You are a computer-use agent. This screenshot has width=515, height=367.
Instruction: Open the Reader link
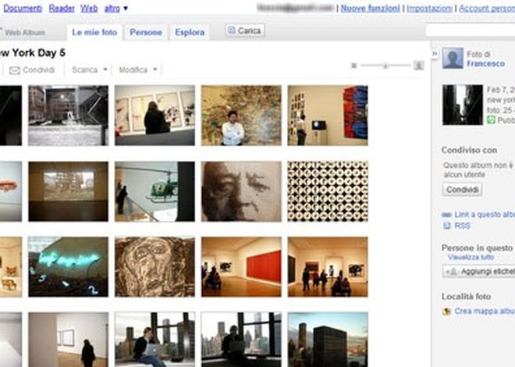pyautogui.click(x=62, y=9)
